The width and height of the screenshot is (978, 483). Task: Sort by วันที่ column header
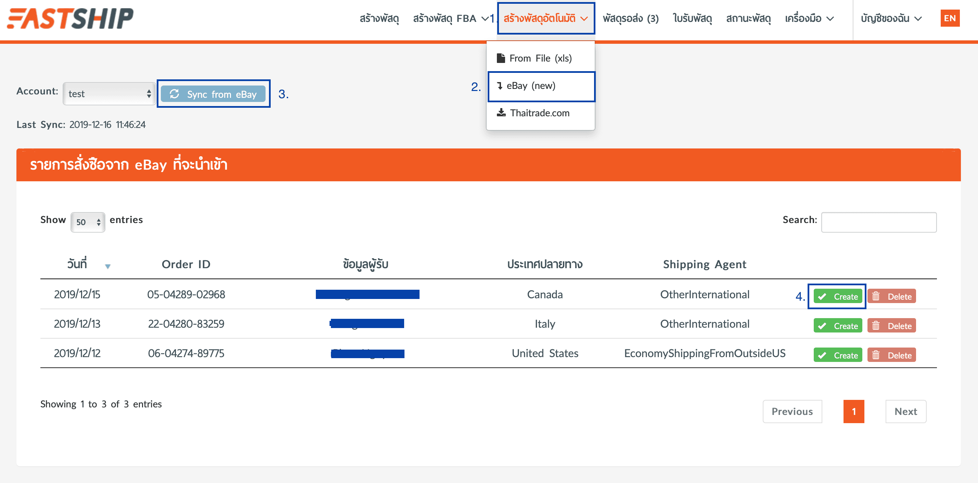point(77,264)
